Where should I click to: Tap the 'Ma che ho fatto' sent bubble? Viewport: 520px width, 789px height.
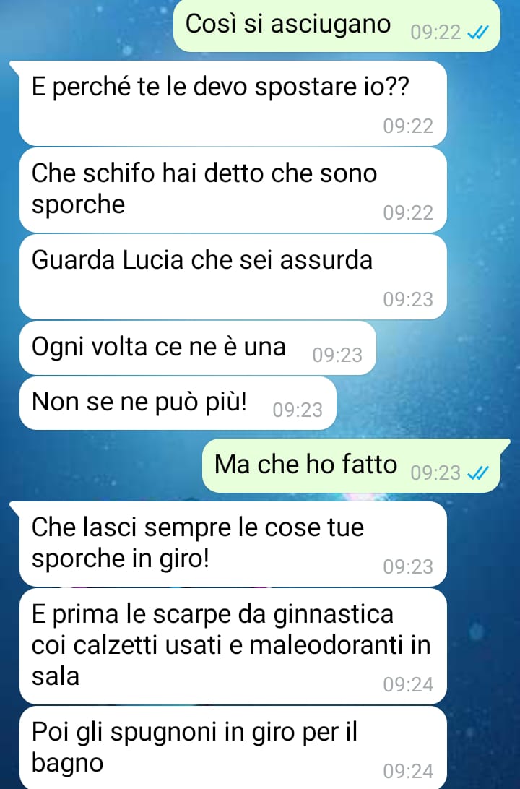coord(351,465)
